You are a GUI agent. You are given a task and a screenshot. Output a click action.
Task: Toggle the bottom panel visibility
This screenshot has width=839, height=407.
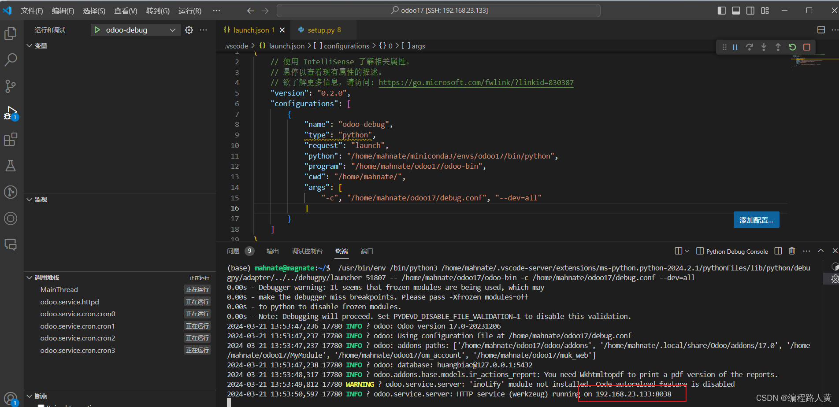[735, 10]
